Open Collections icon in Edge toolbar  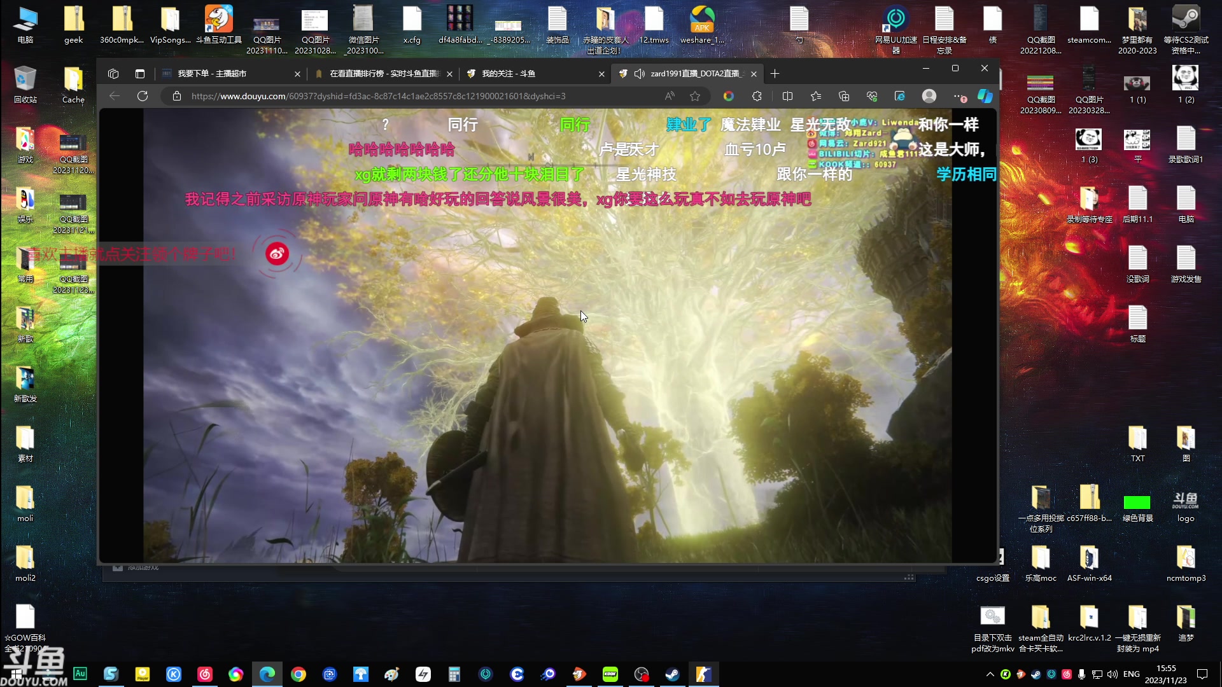(844, 96)
